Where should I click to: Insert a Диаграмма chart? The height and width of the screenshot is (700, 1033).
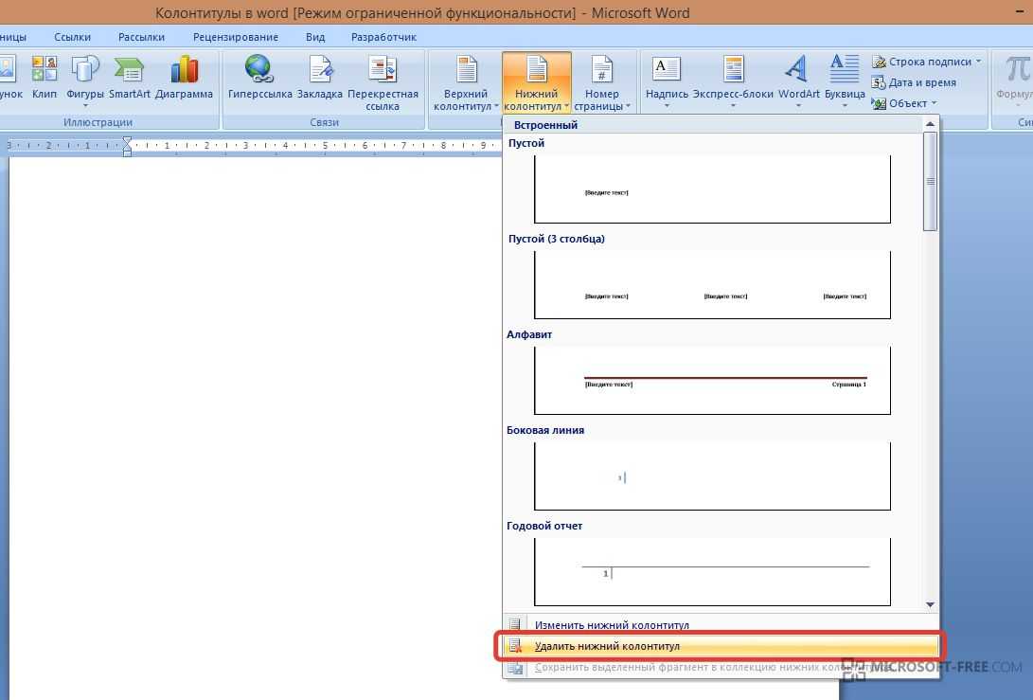point(184,77)
